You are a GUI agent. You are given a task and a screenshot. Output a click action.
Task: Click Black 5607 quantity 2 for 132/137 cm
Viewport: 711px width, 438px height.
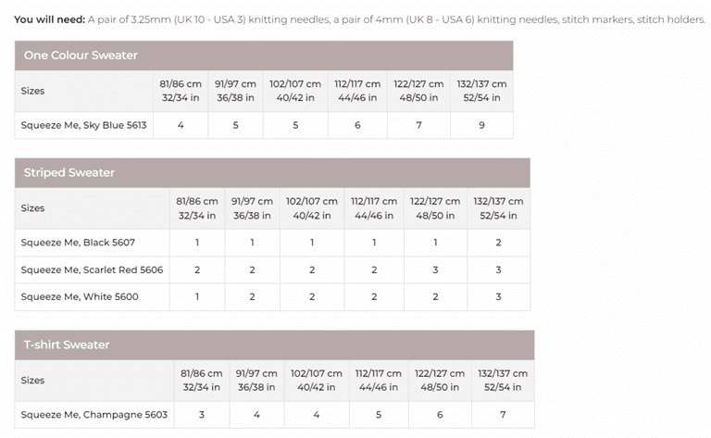498,243
